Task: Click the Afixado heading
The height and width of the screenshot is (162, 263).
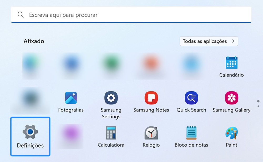Action: [34, 41]
